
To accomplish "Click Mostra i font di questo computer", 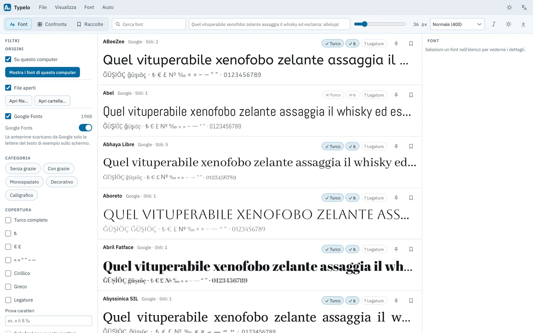I will tap(43, 72).
